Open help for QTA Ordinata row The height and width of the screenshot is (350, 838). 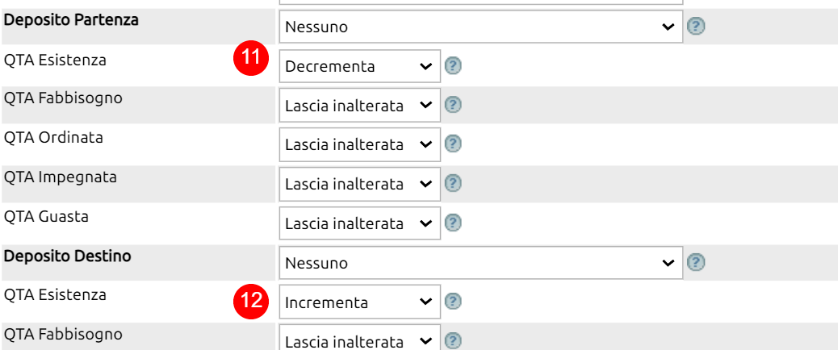tap(453, 144)
